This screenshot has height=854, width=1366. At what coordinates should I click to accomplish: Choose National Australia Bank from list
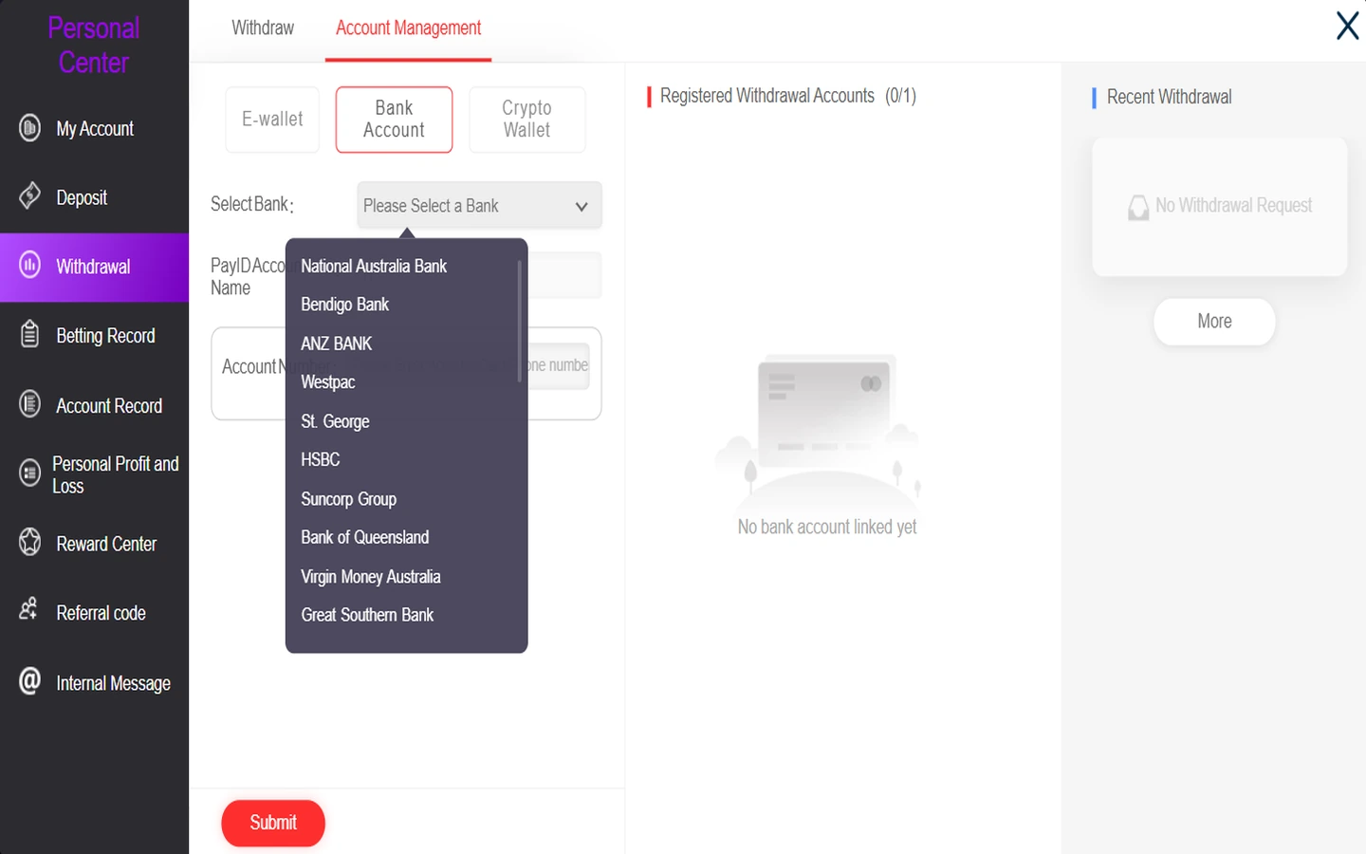tap(374, 266)
